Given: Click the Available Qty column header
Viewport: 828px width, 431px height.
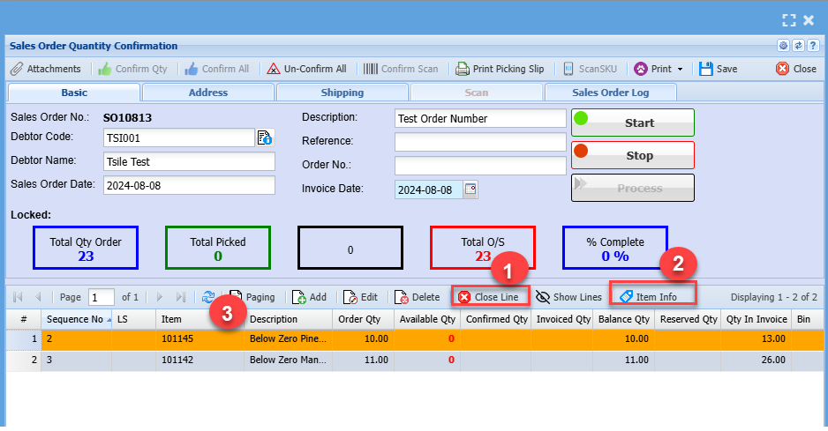Looking at the screenshot, I should [x=427, y=319].
